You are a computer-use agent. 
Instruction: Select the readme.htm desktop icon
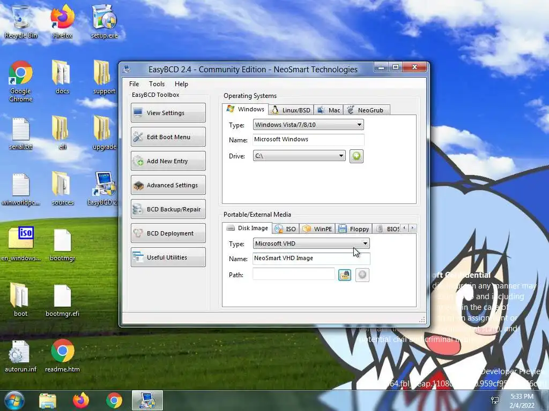tap(62, 355)
